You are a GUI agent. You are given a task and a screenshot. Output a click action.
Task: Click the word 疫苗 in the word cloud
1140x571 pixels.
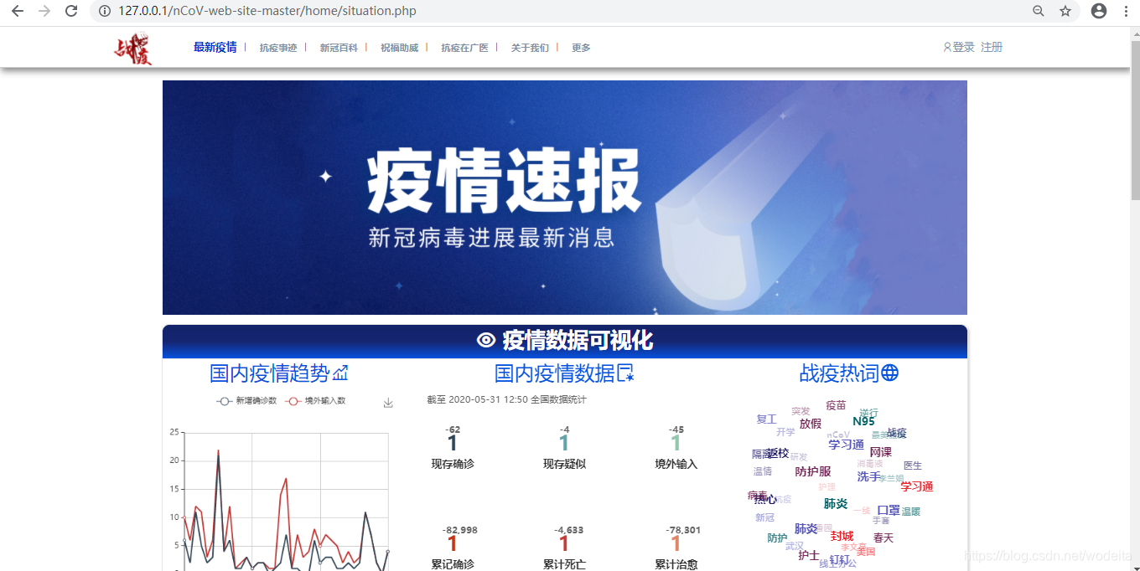[x=836, y=405]
